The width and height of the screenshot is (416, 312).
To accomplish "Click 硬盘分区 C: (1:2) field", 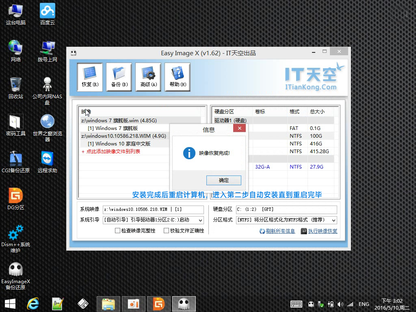I will coord(286,209).
